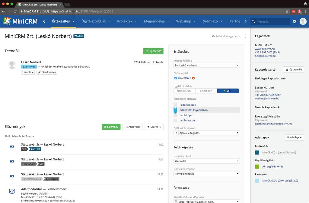Go to next step in Értékesítés lépései
The height and width of the screenshot is (203, 309).
coord(237,133)
